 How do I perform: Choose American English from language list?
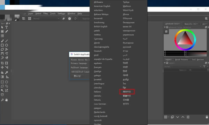click(x=102, y=6)
